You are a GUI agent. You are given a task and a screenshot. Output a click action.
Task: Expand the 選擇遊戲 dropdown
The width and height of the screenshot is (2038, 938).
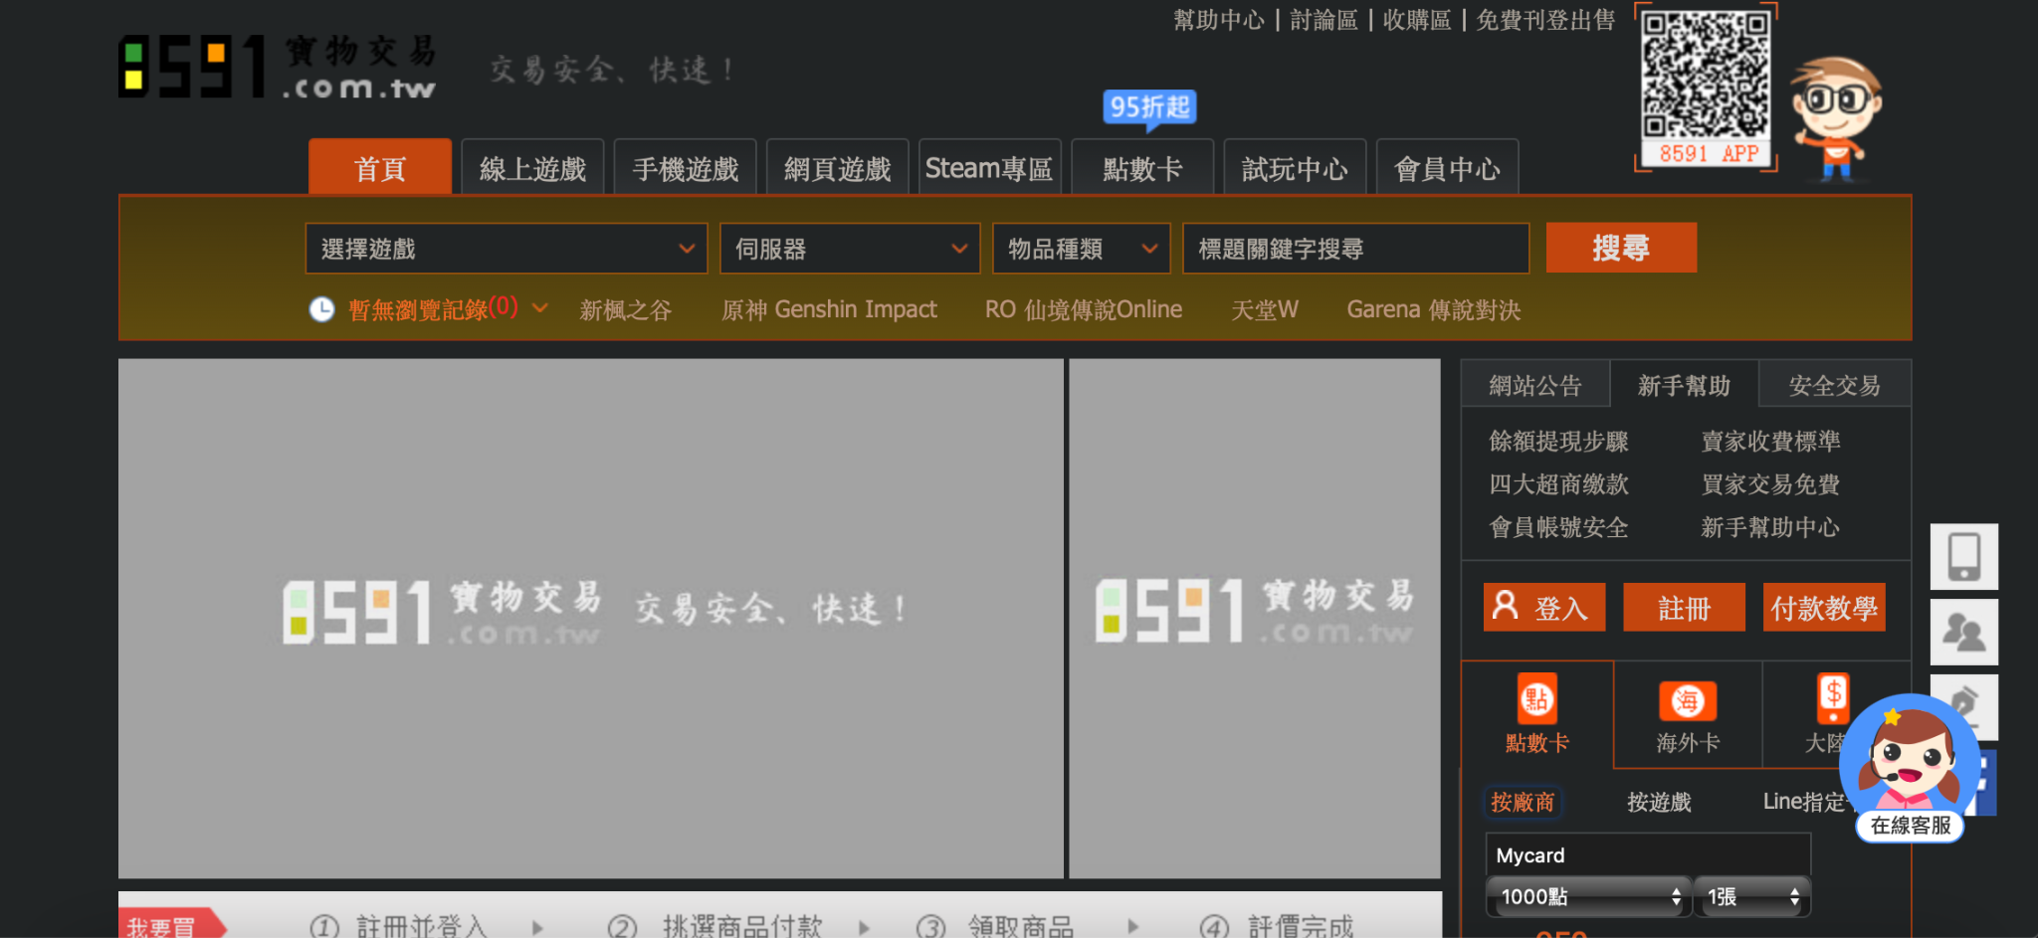[x=506, y=249]
